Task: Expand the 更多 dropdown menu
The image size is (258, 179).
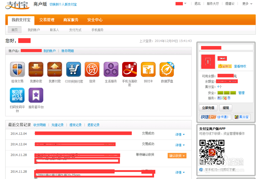Action: (x=246, y=4)
